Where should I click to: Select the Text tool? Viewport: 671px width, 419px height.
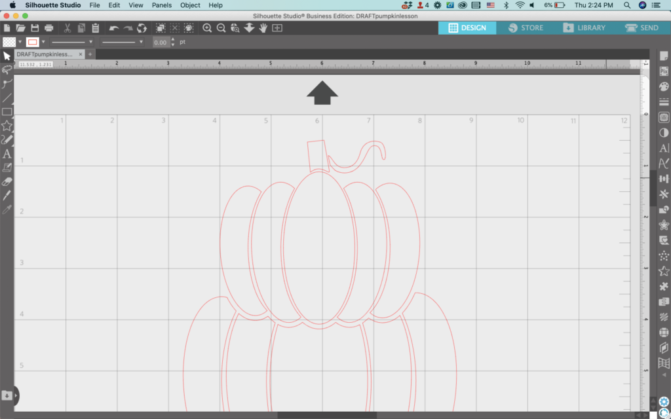7,154
